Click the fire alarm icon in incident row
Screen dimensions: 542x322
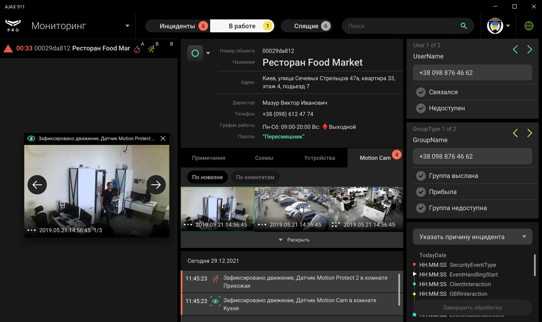coord(137,49)
